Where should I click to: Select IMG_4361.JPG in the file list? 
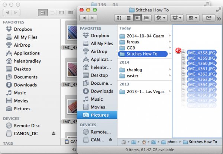(x=201, y=68)
